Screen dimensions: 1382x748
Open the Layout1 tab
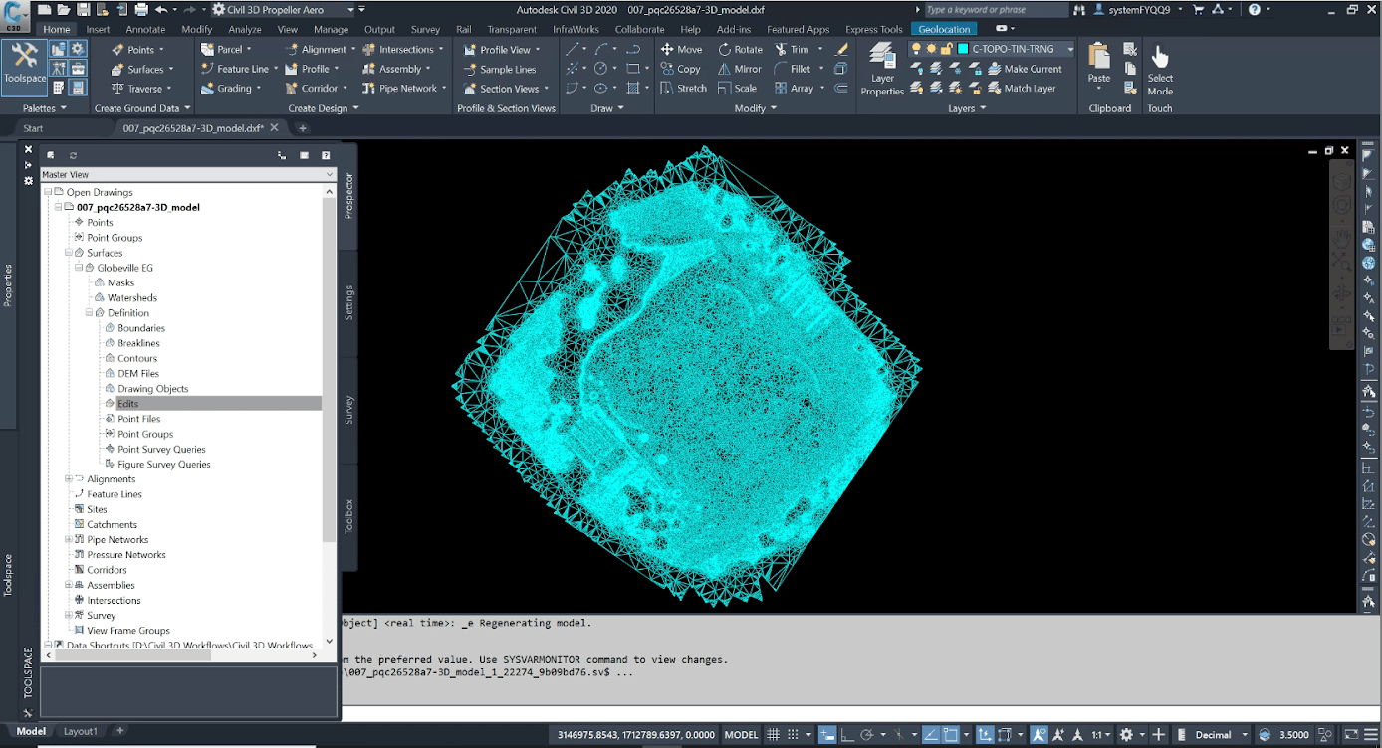pyautogui.click(x=80, y=731)
